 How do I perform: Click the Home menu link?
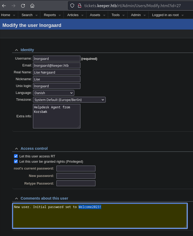pos(6,15)
